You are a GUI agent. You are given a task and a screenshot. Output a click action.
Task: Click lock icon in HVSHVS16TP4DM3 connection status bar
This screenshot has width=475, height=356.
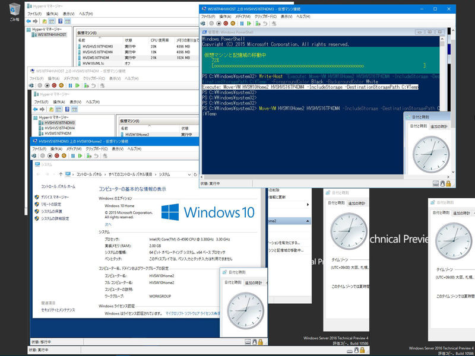(x=448, y=183)
